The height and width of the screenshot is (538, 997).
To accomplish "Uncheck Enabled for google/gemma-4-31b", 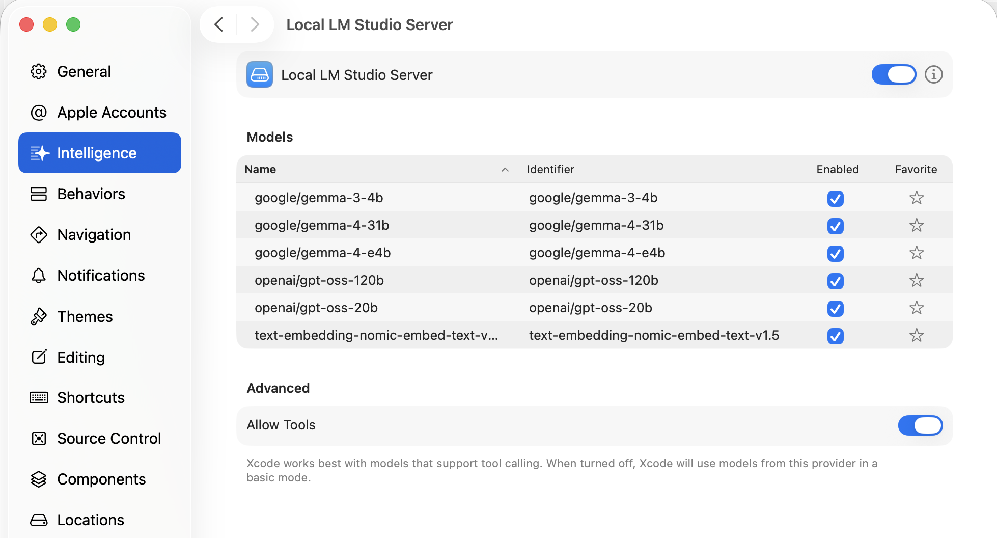I will pos(835,226).
